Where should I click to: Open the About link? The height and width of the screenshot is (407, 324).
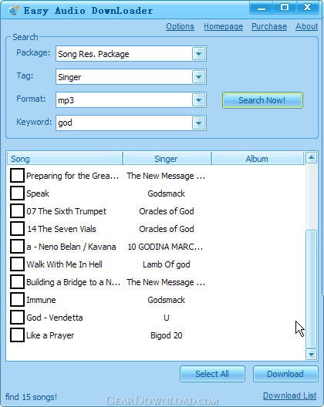[306, 26]
